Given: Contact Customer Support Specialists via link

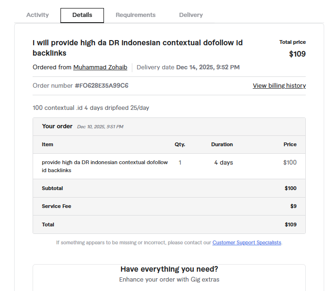Looking at the screenshot, I should pyautogui.click(x=247, y=242).
